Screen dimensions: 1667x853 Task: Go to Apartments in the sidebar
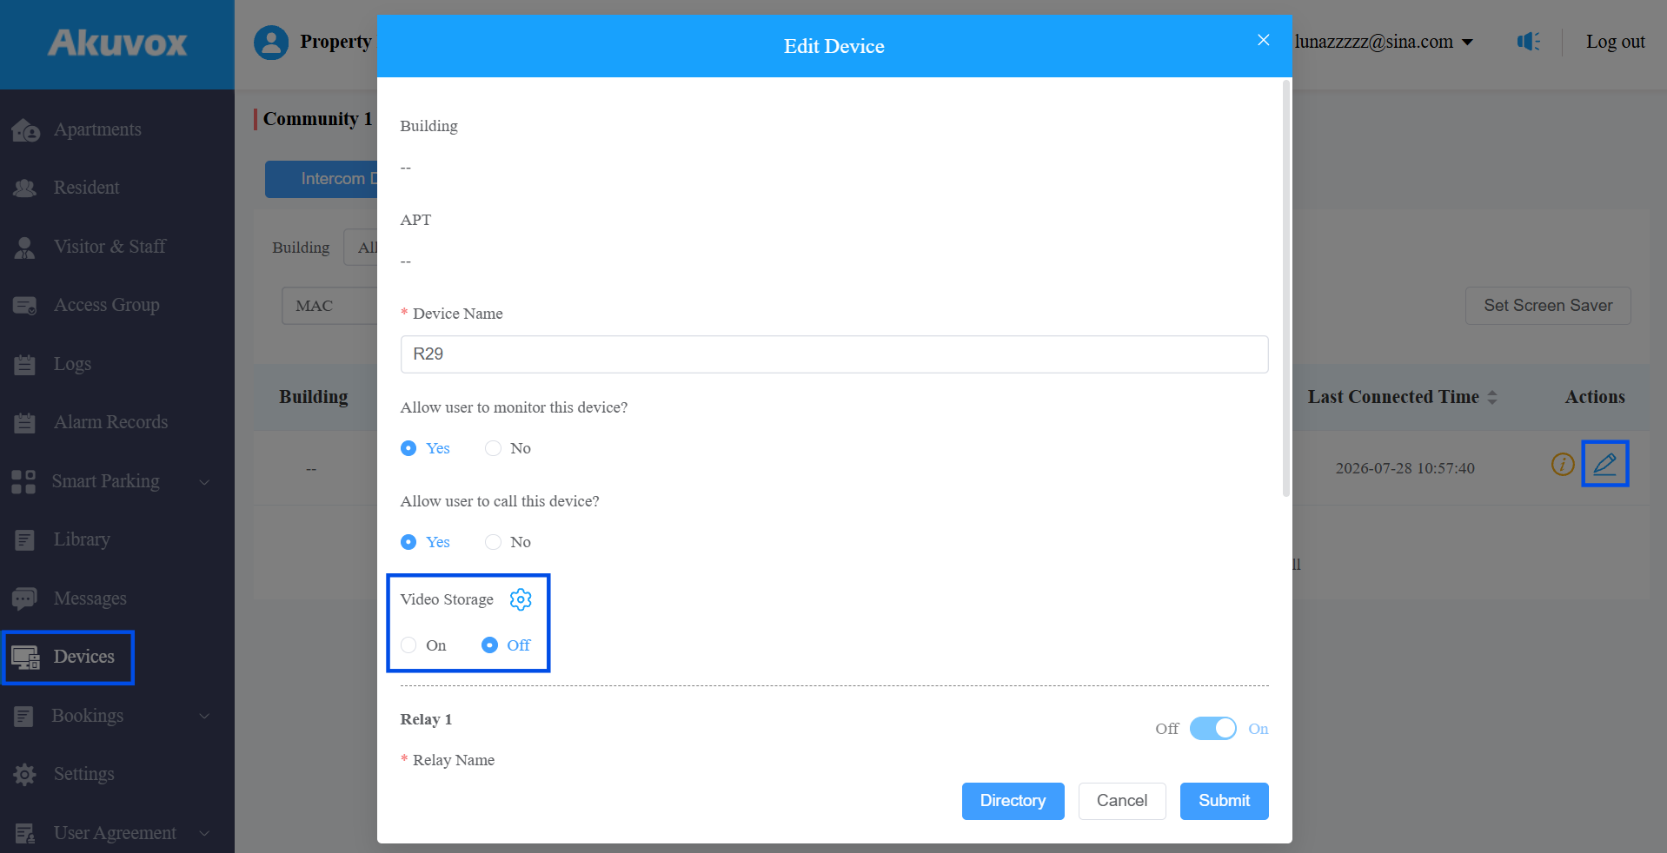pos(97,129)
